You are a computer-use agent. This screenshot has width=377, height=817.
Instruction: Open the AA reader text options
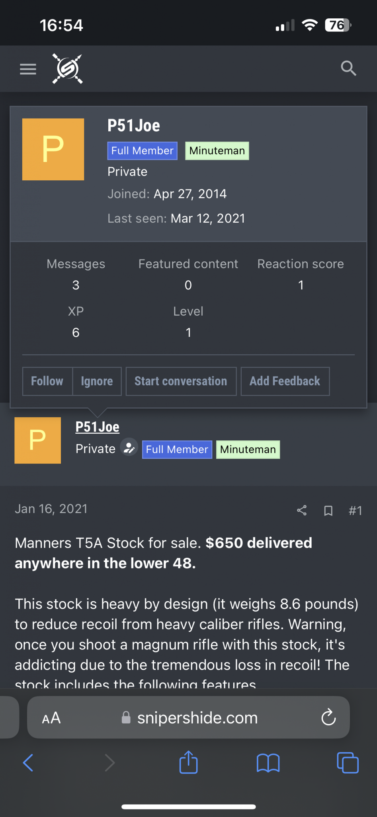pyautogui.click(x=51, y=718)
